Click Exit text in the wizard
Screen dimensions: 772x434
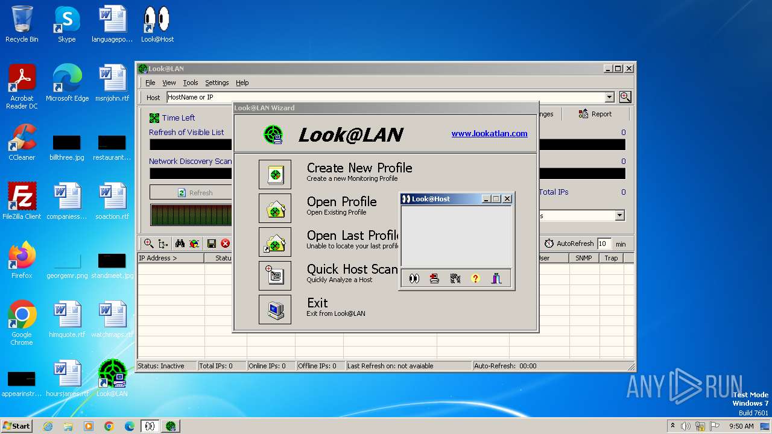pyautogui.click(x=317, y=303)
